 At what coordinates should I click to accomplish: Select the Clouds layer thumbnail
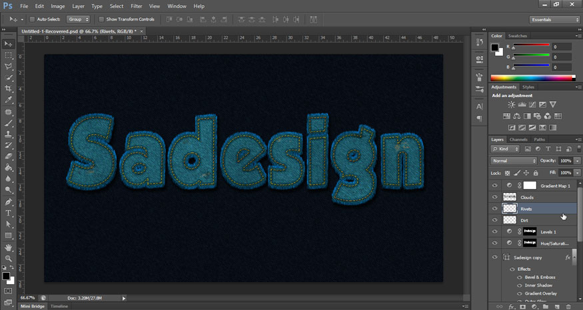pyautogui.click(x=510, y=197)
